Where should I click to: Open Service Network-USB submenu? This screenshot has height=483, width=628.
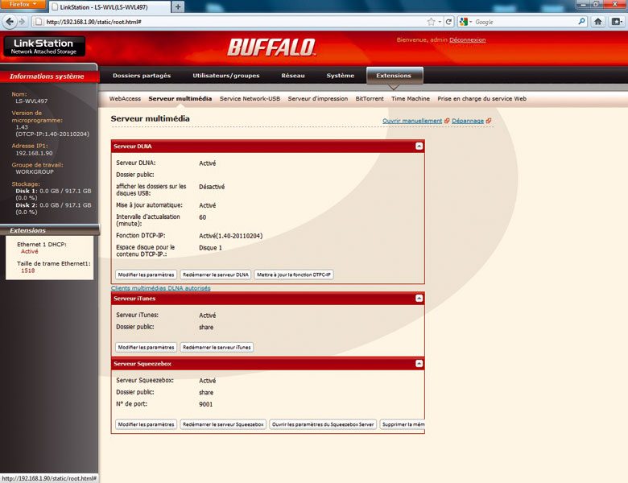click(x=250, y=98)
